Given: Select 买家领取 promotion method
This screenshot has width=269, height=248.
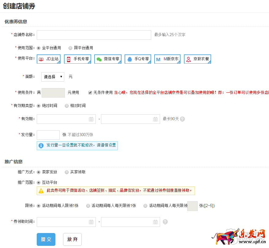Looking at the screenshot, I should (x=67, y=172).
